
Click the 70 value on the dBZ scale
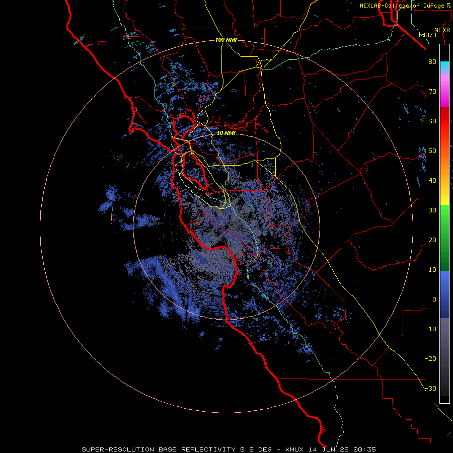coord(432,92)
